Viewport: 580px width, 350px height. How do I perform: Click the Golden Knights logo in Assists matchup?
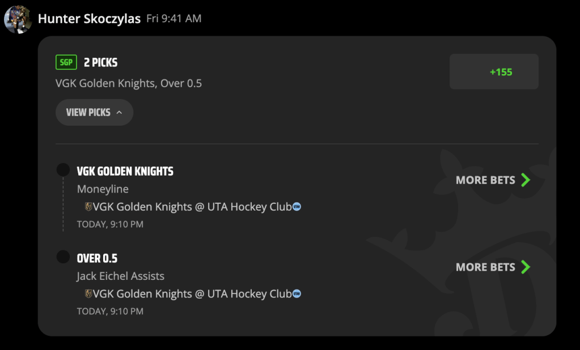88,294
